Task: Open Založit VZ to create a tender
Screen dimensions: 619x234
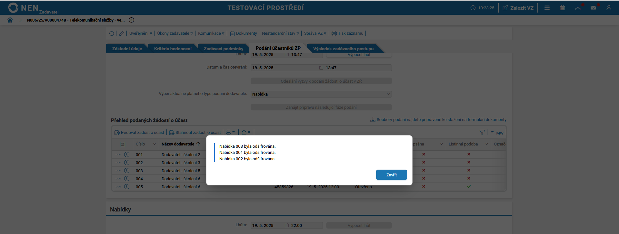Action: point(518,8)
